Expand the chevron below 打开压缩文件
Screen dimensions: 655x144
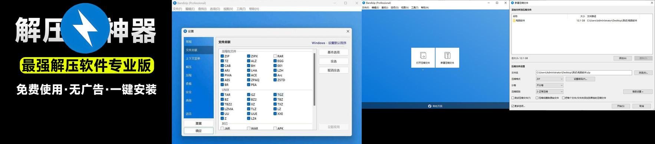(423, 70)
